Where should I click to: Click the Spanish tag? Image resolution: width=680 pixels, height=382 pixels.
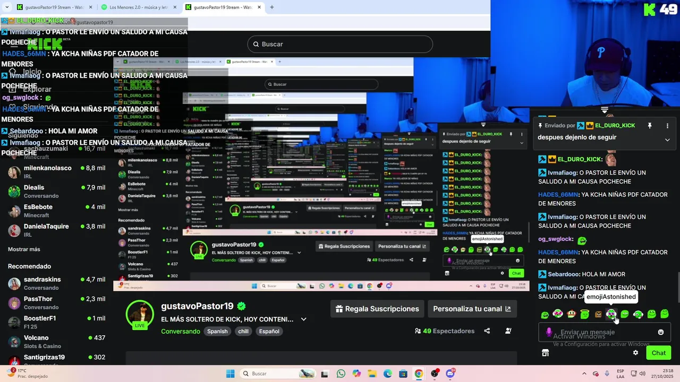pyautogui.click(x=217, y=331)
